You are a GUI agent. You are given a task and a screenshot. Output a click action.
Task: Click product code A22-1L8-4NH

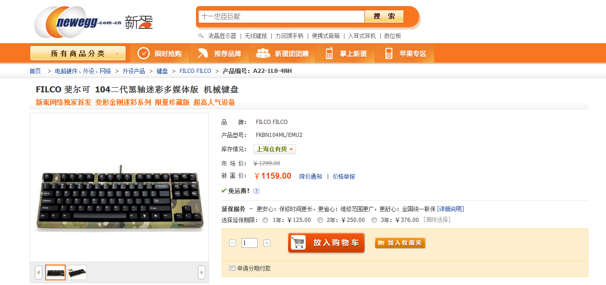coord(272,71)
